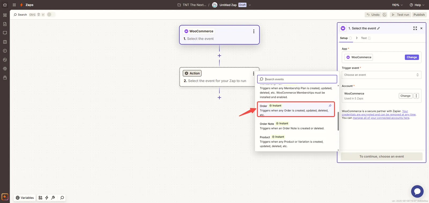Toggle the switch next to Search
Viewport: 429px width, 203px height.
point(51,15)
